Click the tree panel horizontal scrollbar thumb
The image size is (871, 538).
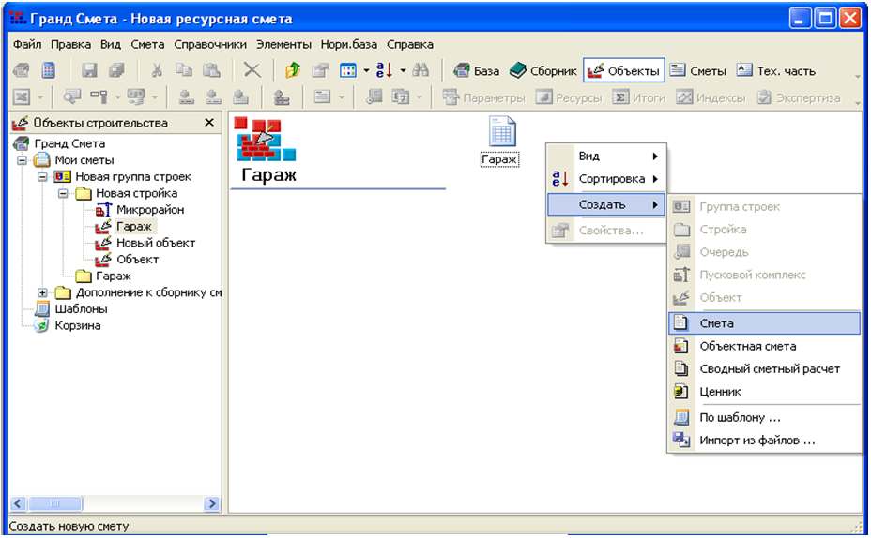tap(55, 503)
